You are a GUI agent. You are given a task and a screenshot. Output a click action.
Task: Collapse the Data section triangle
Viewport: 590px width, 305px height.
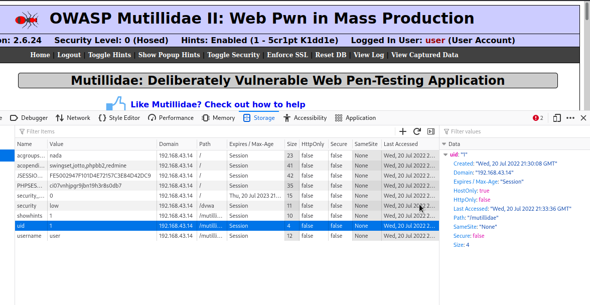(x=444, y=144)
